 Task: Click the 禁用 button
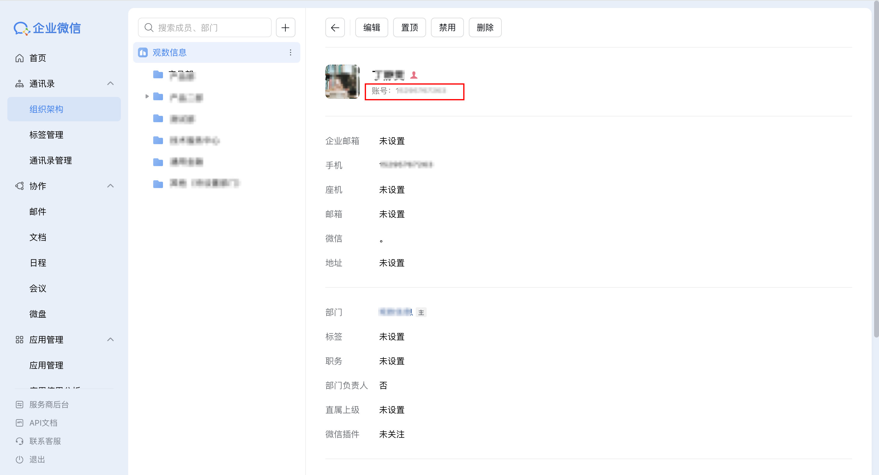click(x=447, y=28)
